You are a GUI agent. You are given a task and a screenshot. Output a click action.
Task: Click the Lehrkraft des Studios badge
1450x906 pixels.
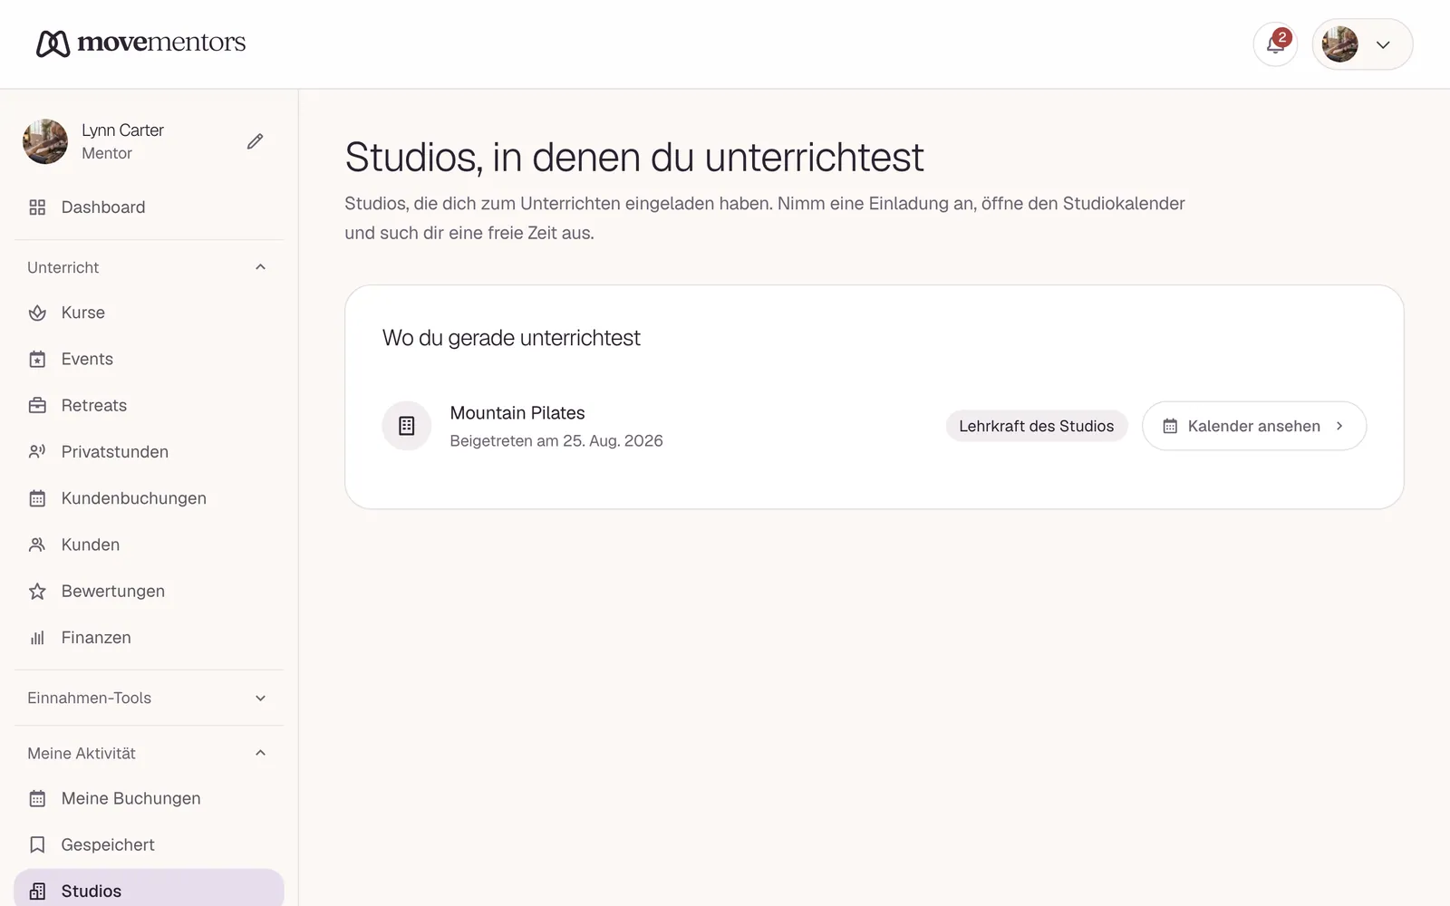[x=1037, y=426]
